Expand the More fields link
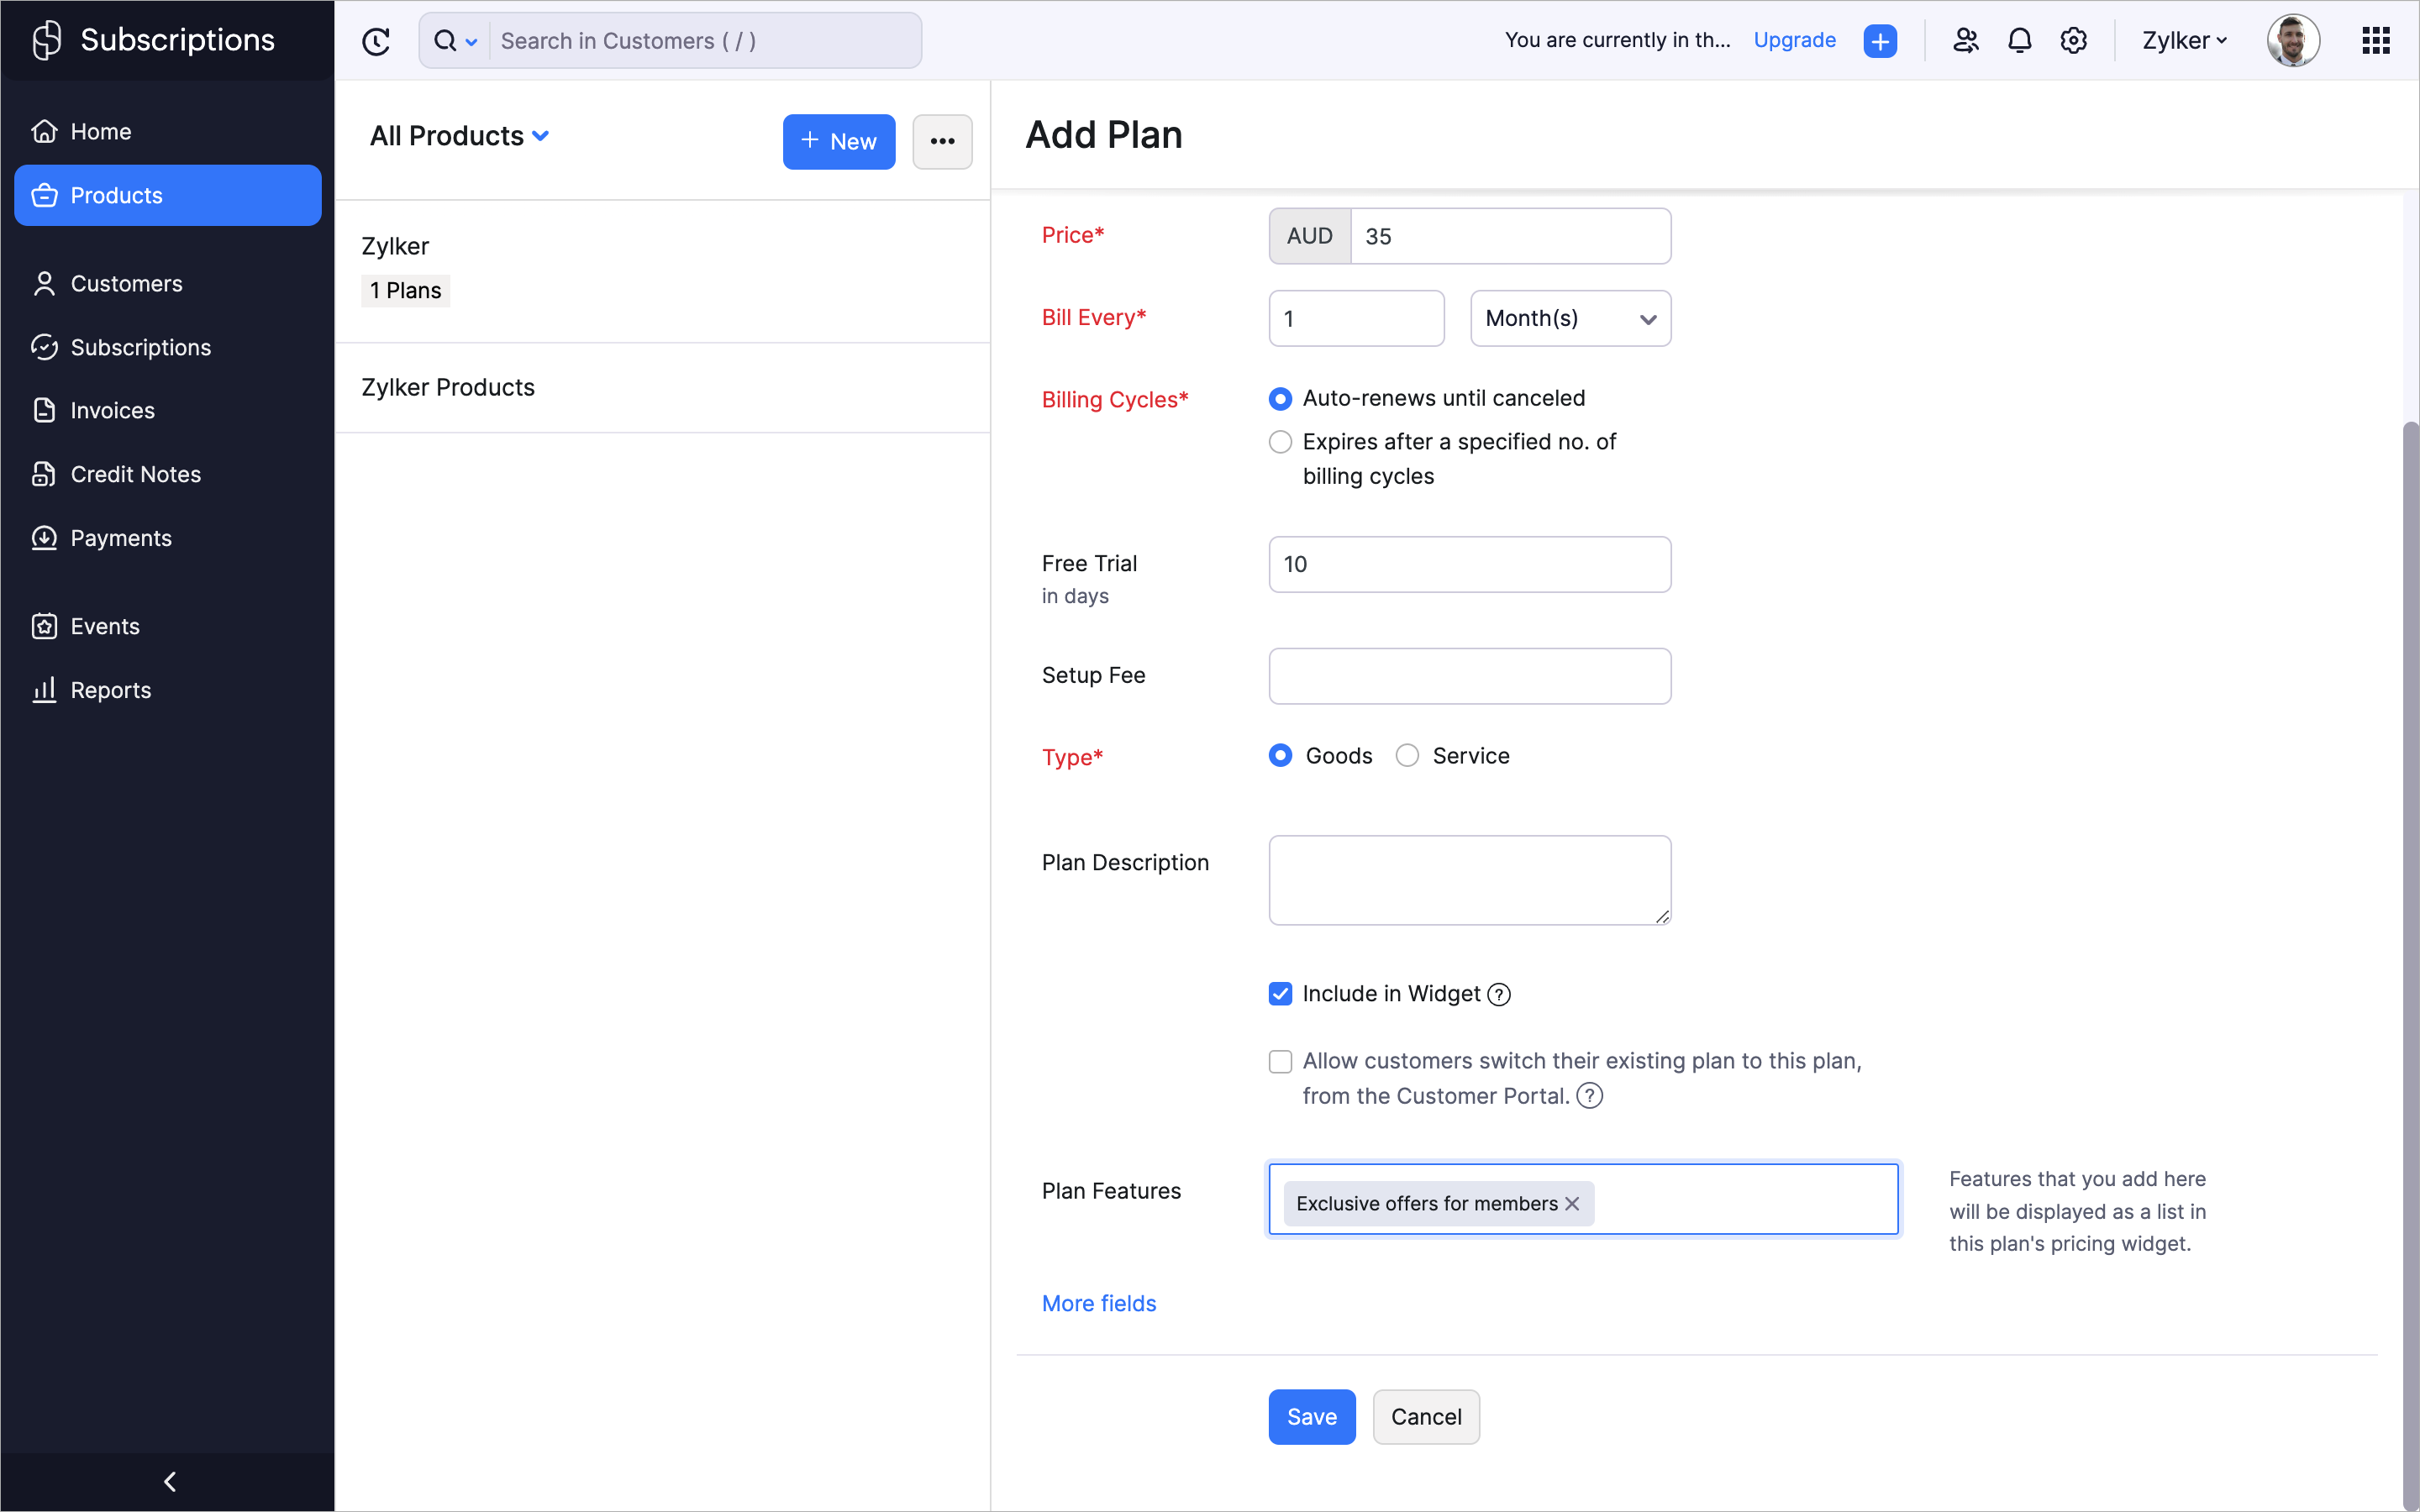This screenshot has width=2420, height=1512. point(1098,1303)
